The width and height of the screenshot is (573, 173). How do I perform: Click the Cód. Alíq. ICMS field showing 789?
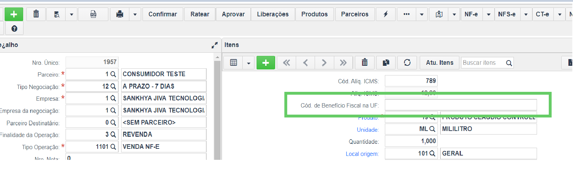point(411,81)
